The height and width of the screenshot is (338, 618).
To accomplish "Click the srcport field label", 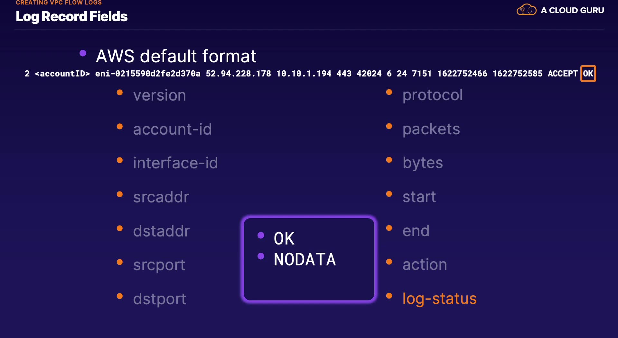I will (x=159, y=265).
